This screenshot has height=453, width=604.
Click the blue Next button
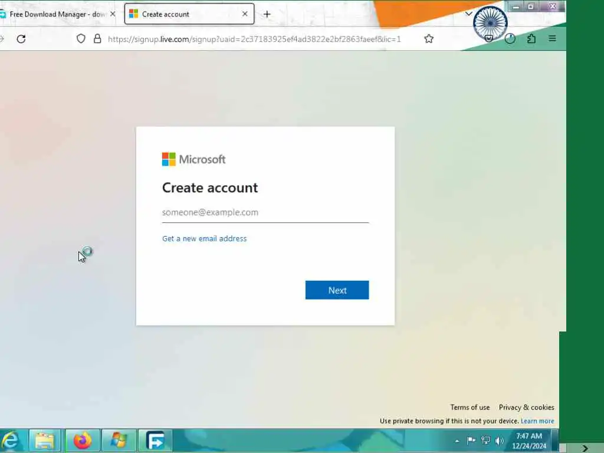[x=337, y=290]
